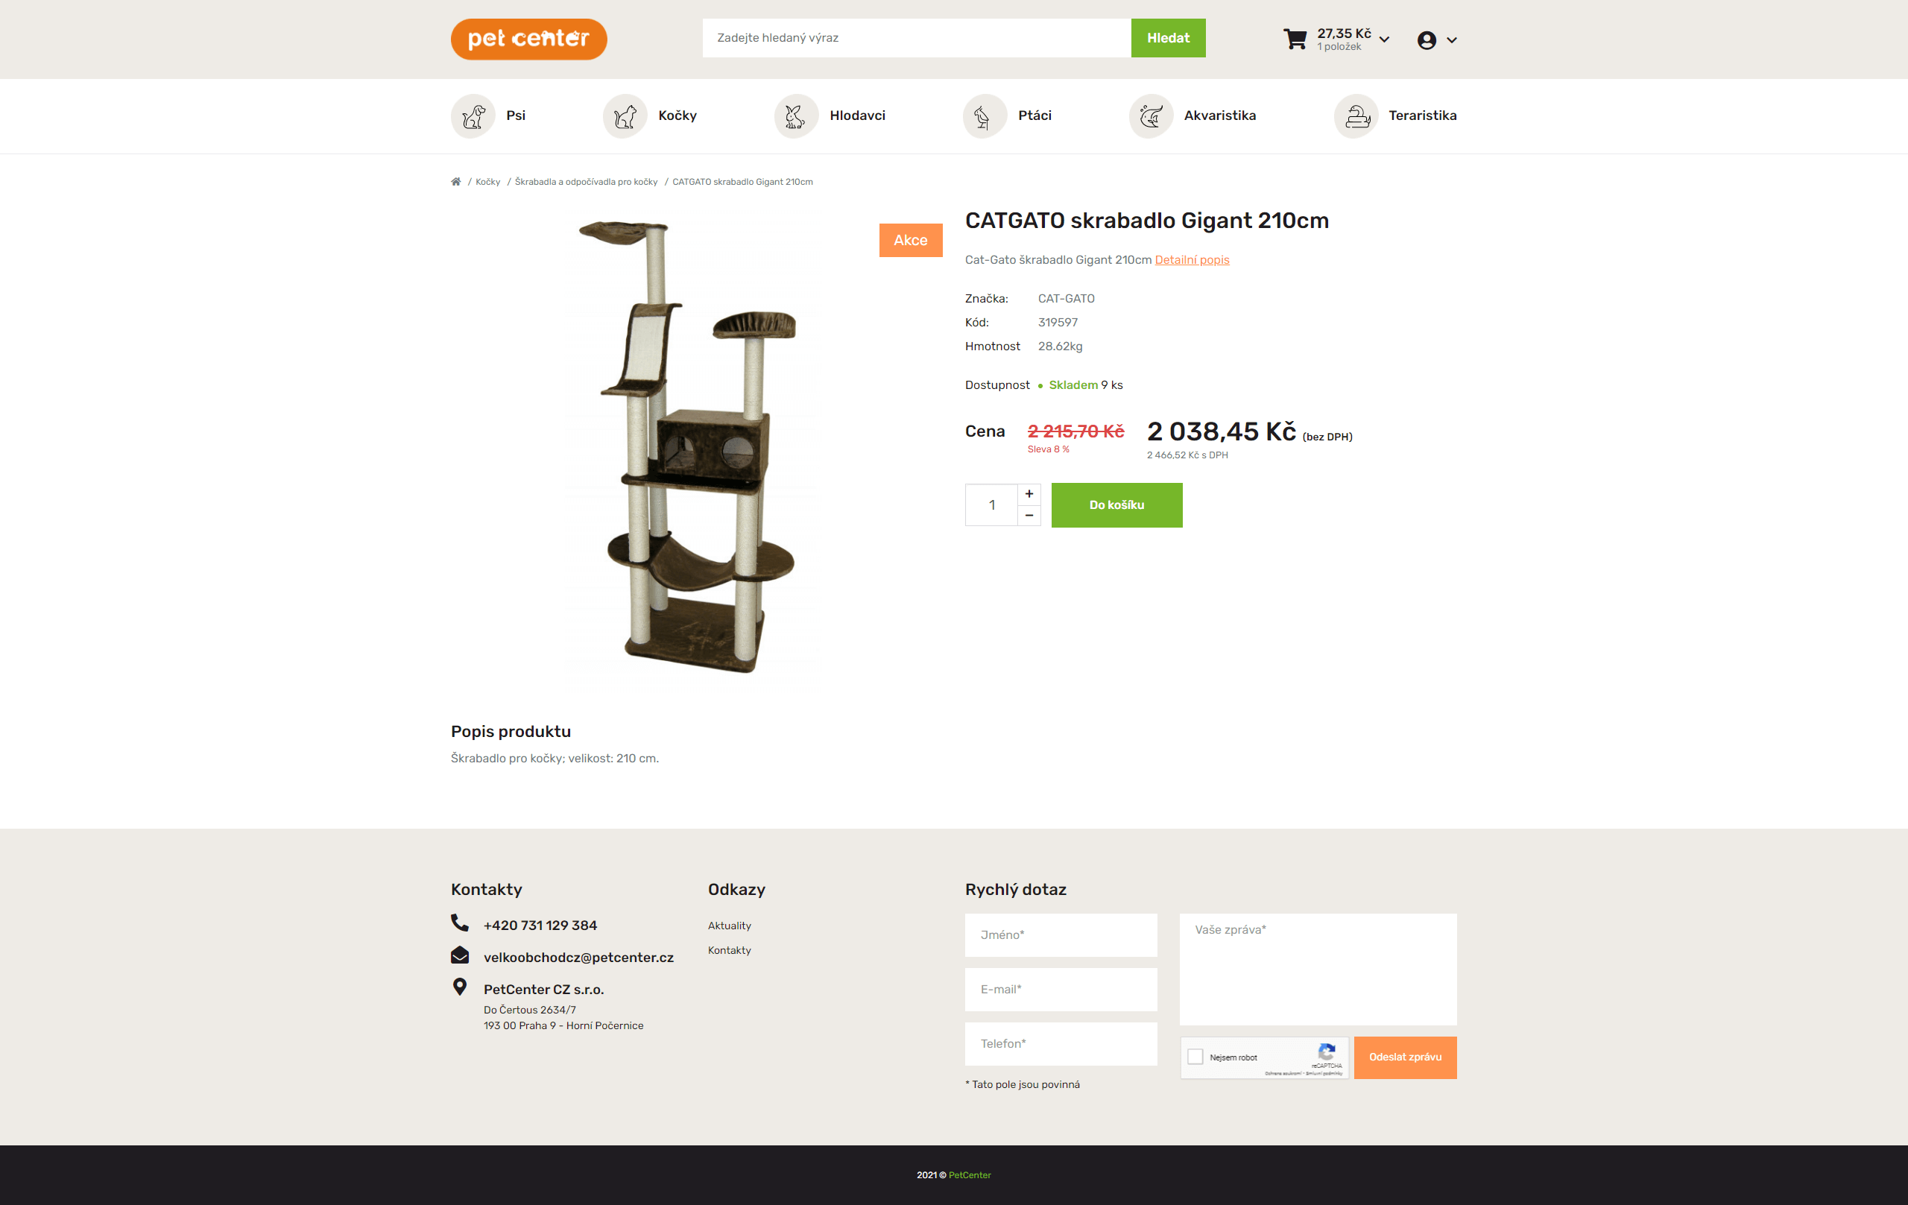Decrease quantity with the minus stepper
The image size is (1908, 1205).
point(1029,515)
